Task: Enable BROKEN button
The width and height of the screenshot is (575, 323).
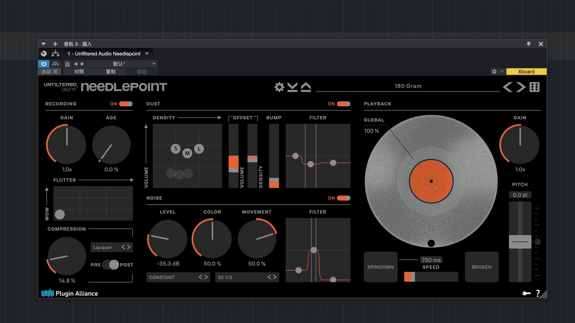Action: (482, 267)
